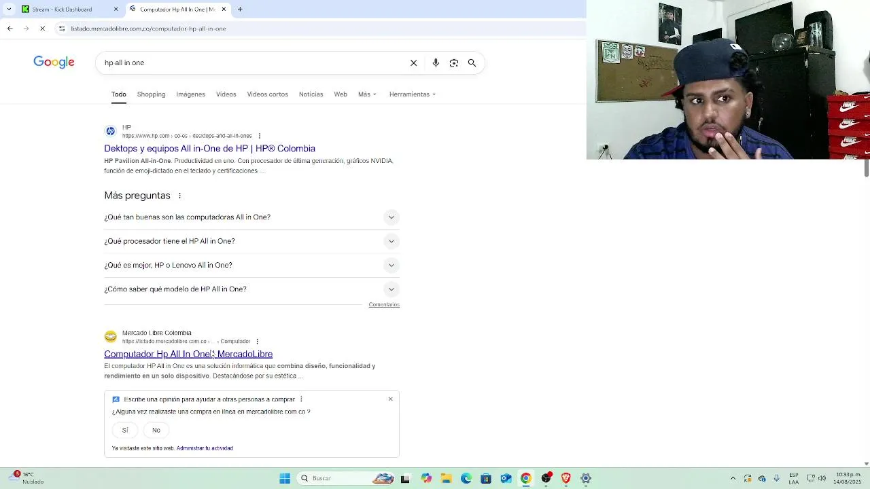This screenshot has height=489, width=870.
Task: Go to Google homepage via logo
Action: click(54, 62)
